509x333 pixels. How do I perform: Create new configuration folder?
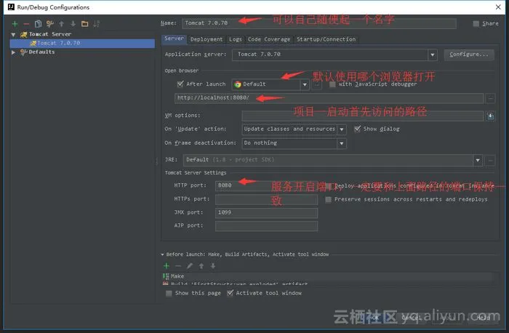point(85,24)
